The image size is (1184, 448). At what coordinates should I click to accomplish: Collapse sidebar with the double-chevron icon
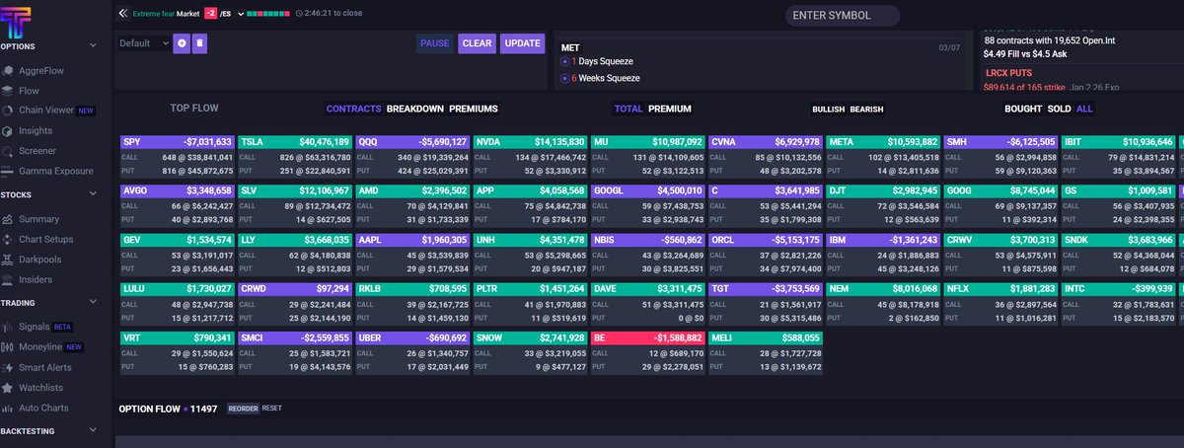[x=123, y=15]
